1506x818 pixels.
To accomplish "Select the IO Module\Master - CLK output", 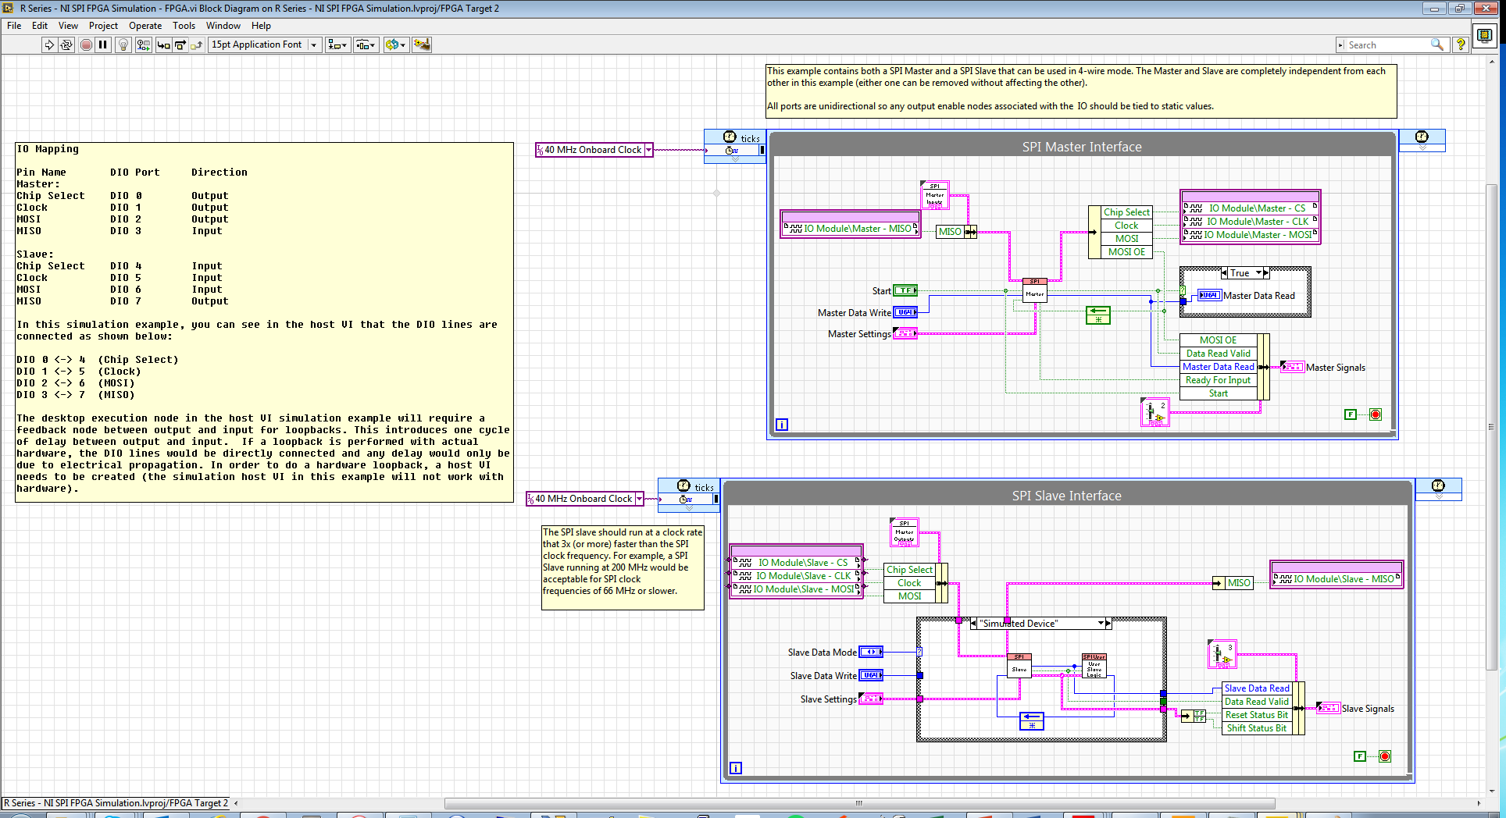I will 1251,222.
